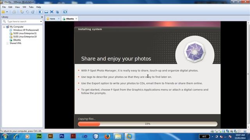Enter full screen mode icon

point(52,12)
